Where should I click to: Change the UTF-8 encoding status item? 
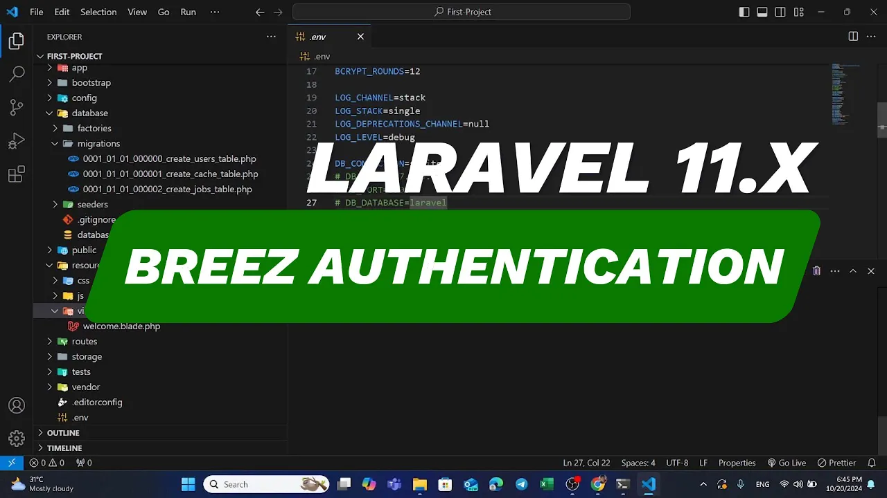tap(677, 463)
